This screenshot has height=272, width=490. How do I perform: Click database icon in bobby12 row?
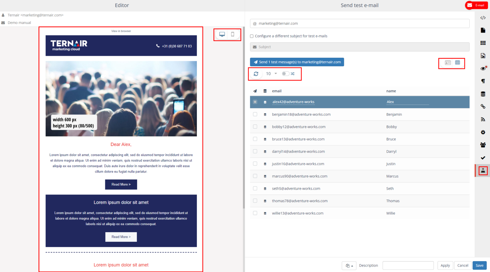(265, 127)
